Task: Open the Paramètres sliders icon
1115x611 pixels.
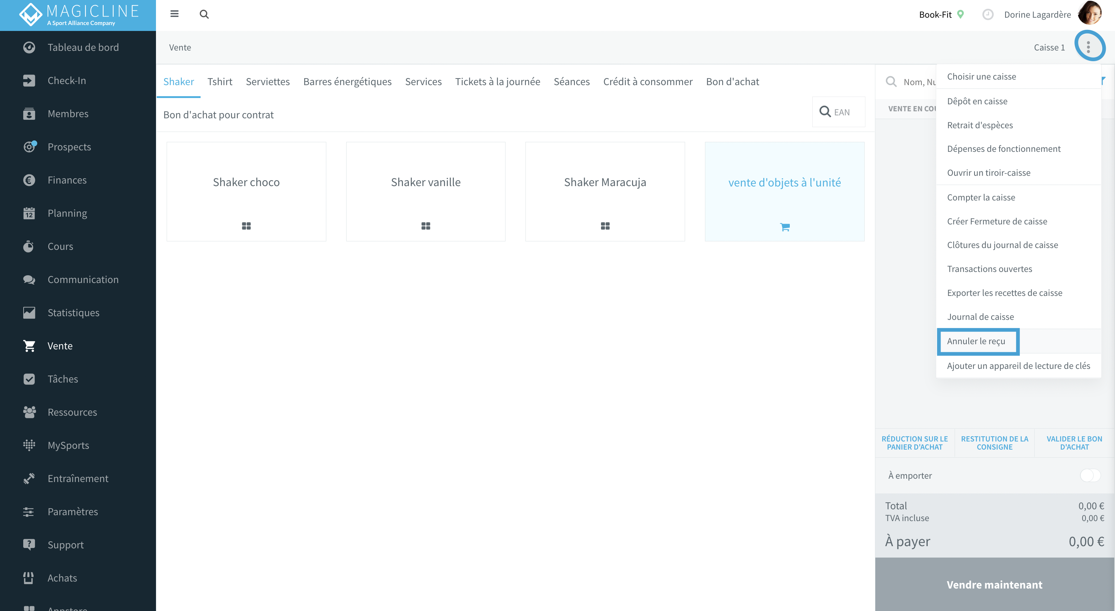Action: (29, 512)
